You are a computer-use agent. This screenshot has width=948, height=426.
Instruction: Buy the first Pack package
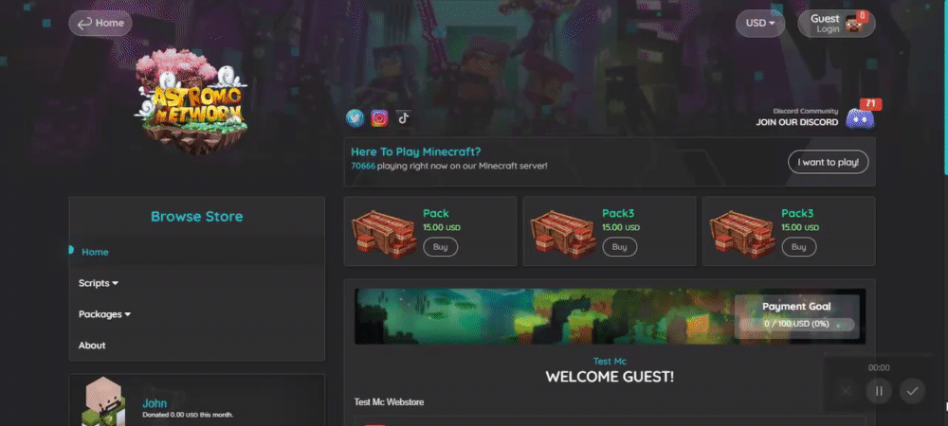(440, 247)
